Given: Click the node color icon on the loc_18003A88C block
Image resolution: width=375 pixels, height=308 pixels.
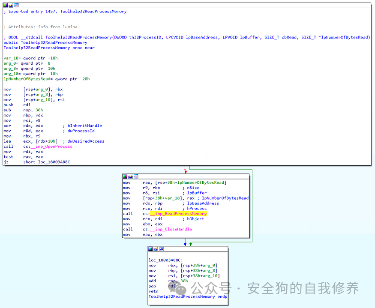Looking at the screenshot, I should point(150,249).
